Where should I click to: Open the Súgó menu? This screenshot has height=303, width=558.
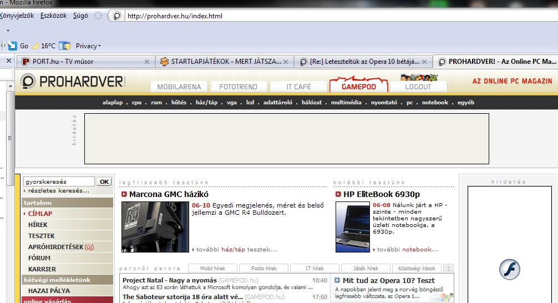(x=80, y=16)
